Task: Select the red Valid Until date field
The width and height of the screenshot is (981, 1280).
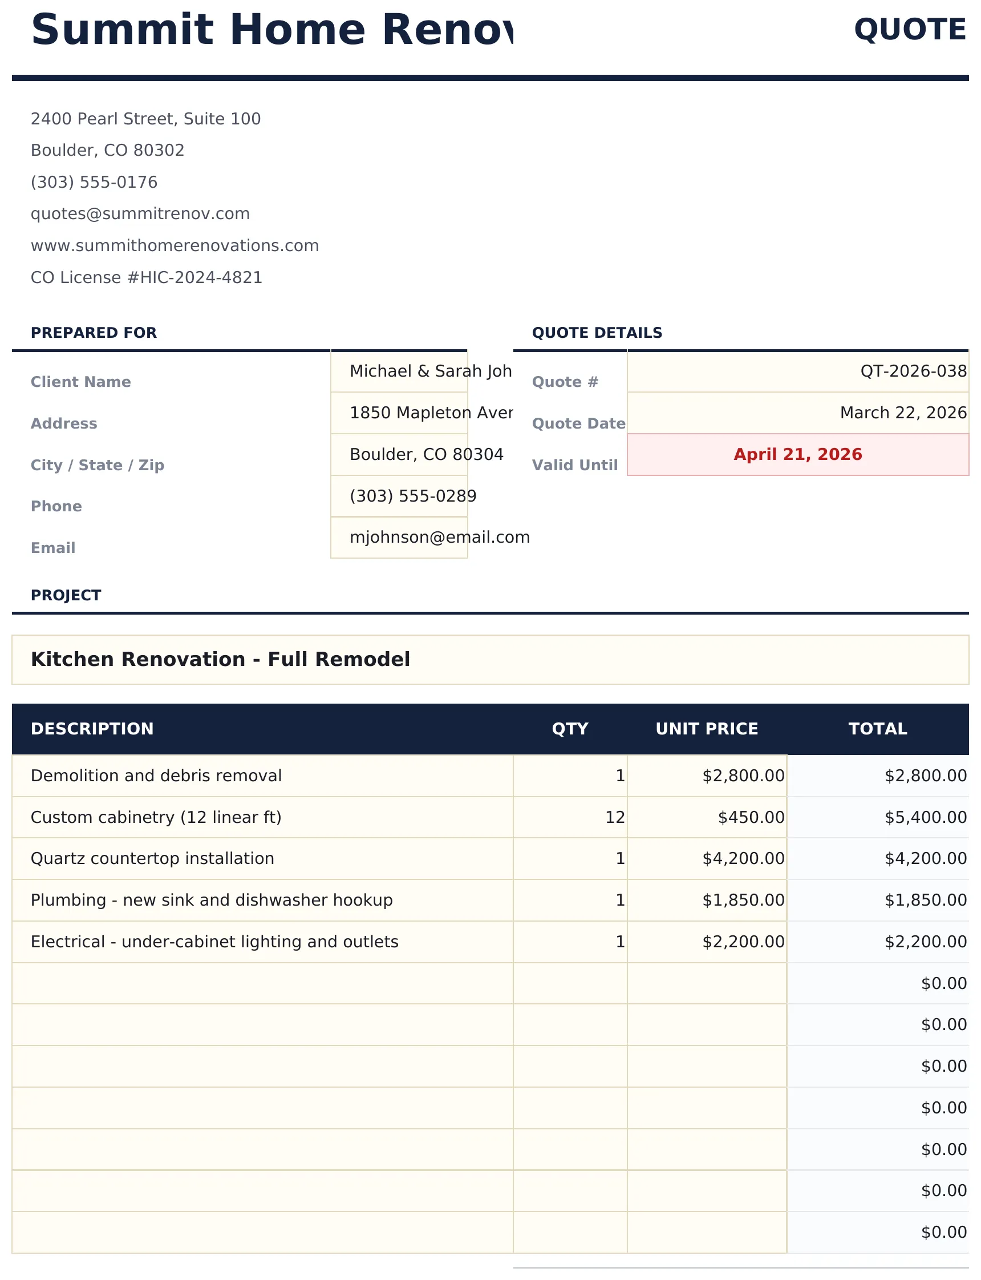Action: [x=798, y=454]
